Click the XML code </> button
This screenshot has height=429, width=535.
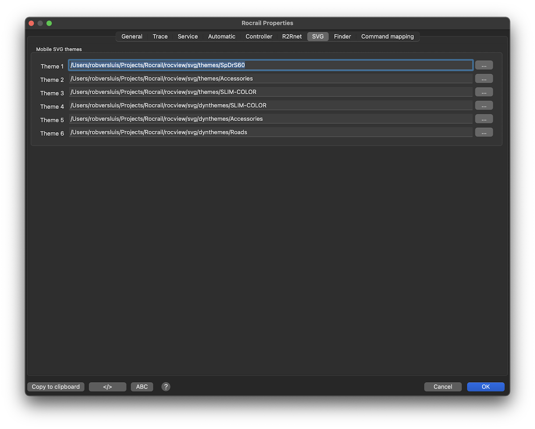click(x=107, y=387)
